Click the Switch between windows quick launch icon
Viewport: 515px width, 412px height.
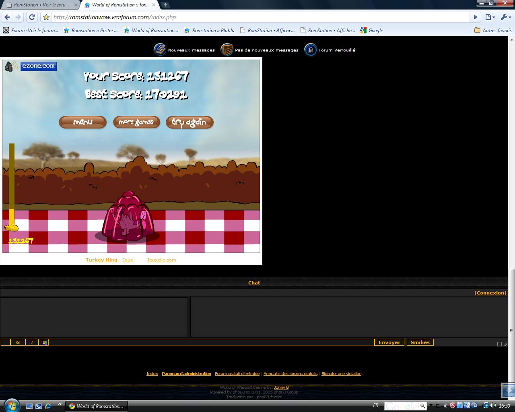[39, 406]
